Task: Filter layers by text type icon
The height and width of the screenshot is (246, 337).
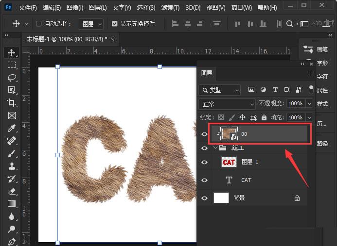Action: 275,90
